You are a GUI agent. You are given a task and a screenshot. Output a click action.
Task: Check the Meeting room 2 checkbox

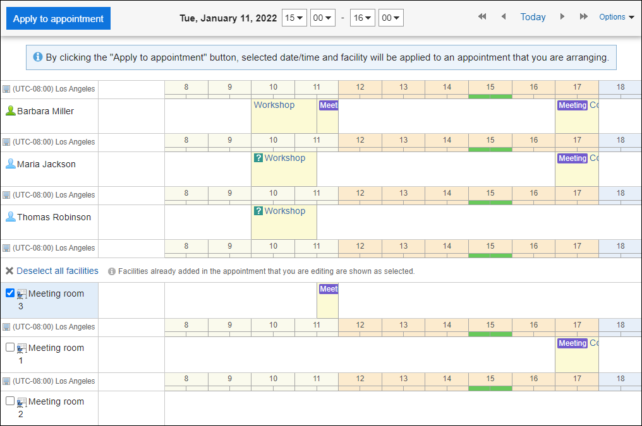pos(10,401)
